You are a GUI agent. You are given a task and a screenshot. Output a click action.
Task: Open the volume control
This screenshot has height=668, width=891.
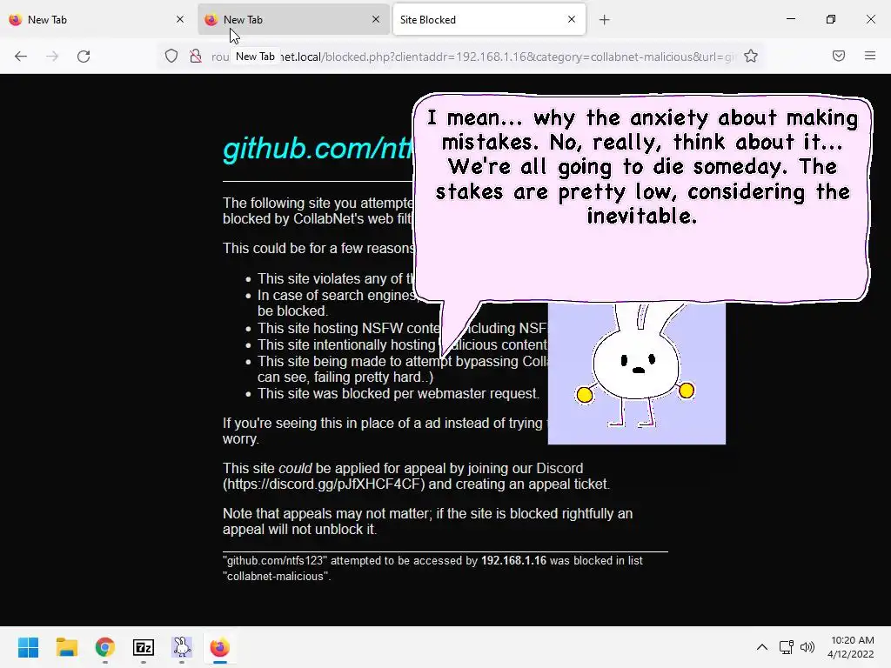pos(807,647)
